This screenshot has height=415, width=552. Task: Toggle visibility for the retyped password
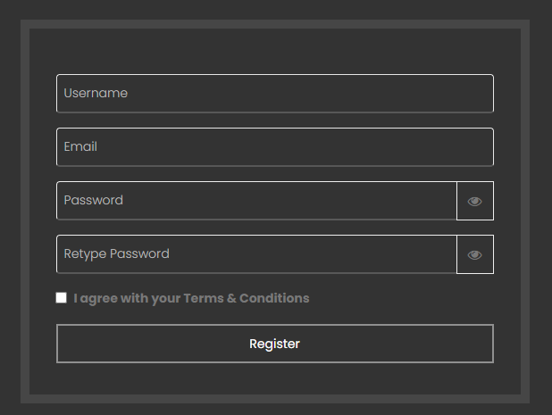pos(475,254)
